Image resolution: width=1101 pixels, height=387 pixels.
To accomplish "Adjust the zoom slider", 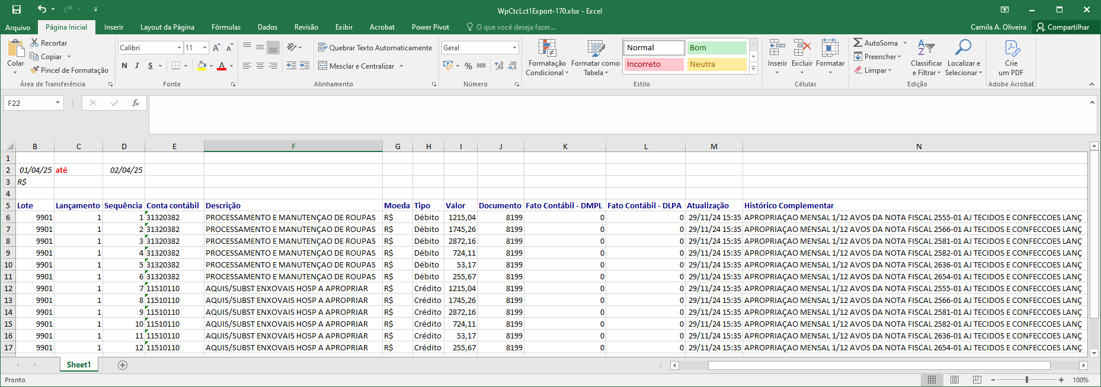I will pos(1027,380).
